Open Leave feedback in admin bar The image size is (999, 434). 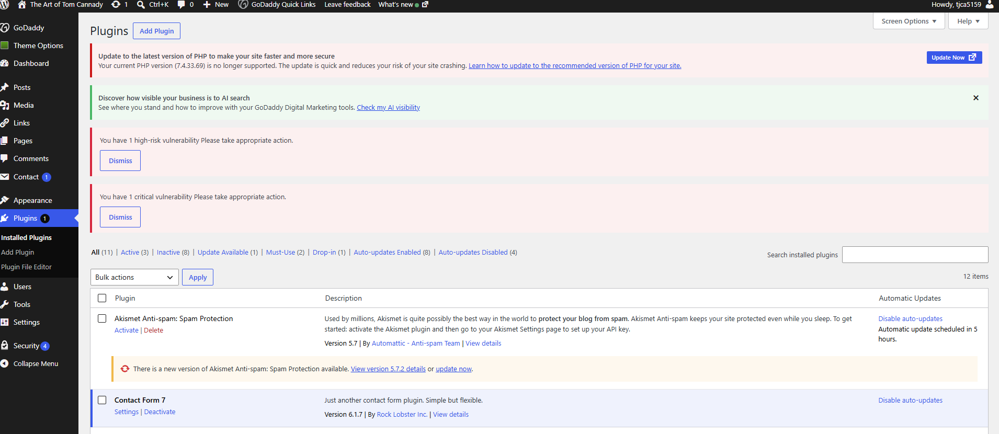point(347,5)
